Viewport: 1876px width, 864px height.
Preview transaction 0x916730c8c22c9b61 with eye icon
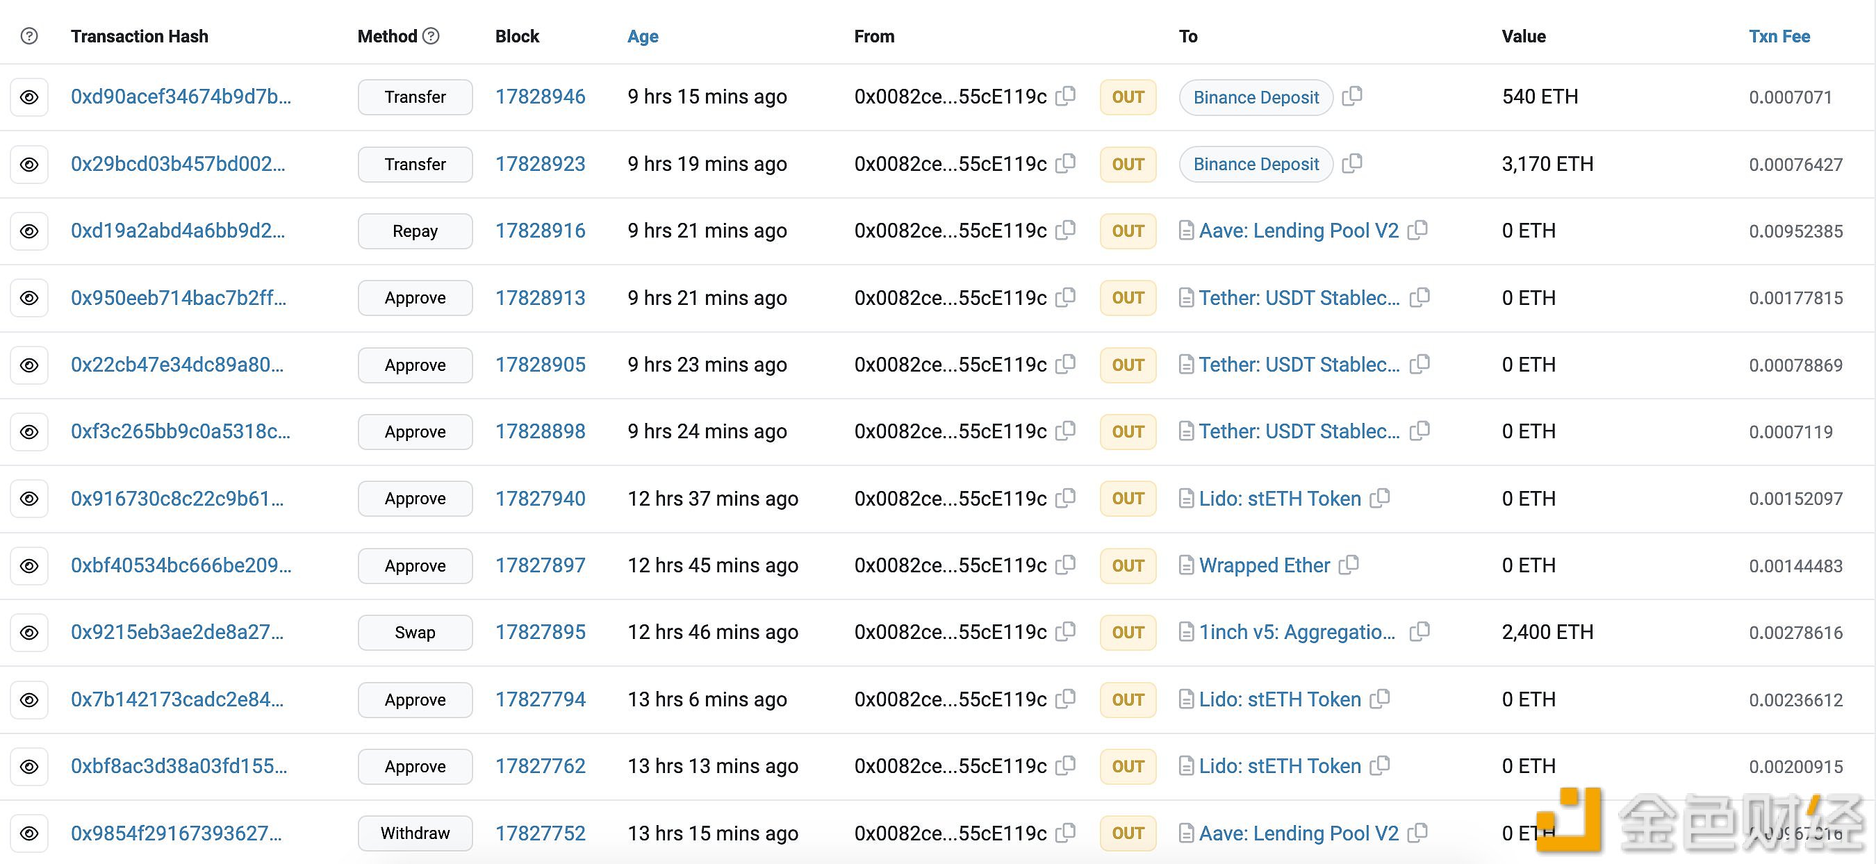tap(29, 499)
